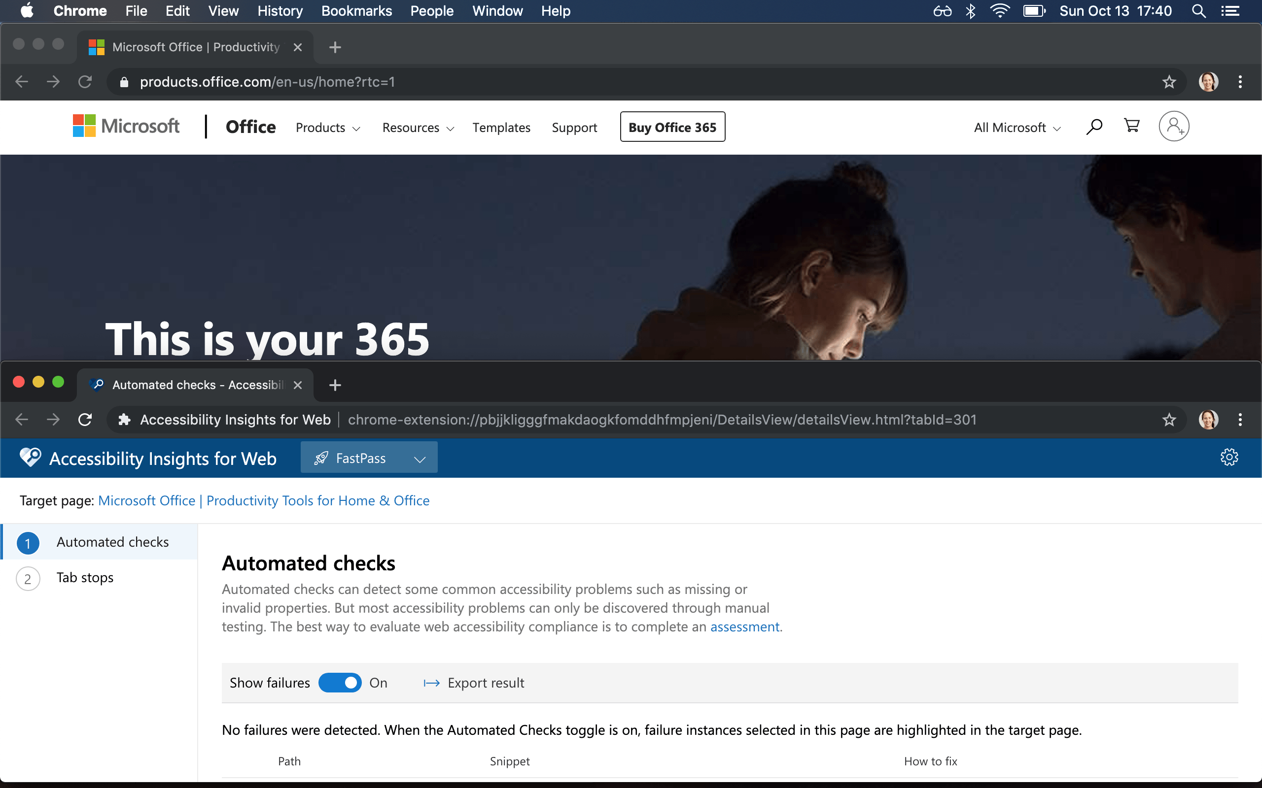This screenshot has height=788, width=1262.
Task: Expand the Products dropdown in Office nav
Action: [x=327, y=127]
